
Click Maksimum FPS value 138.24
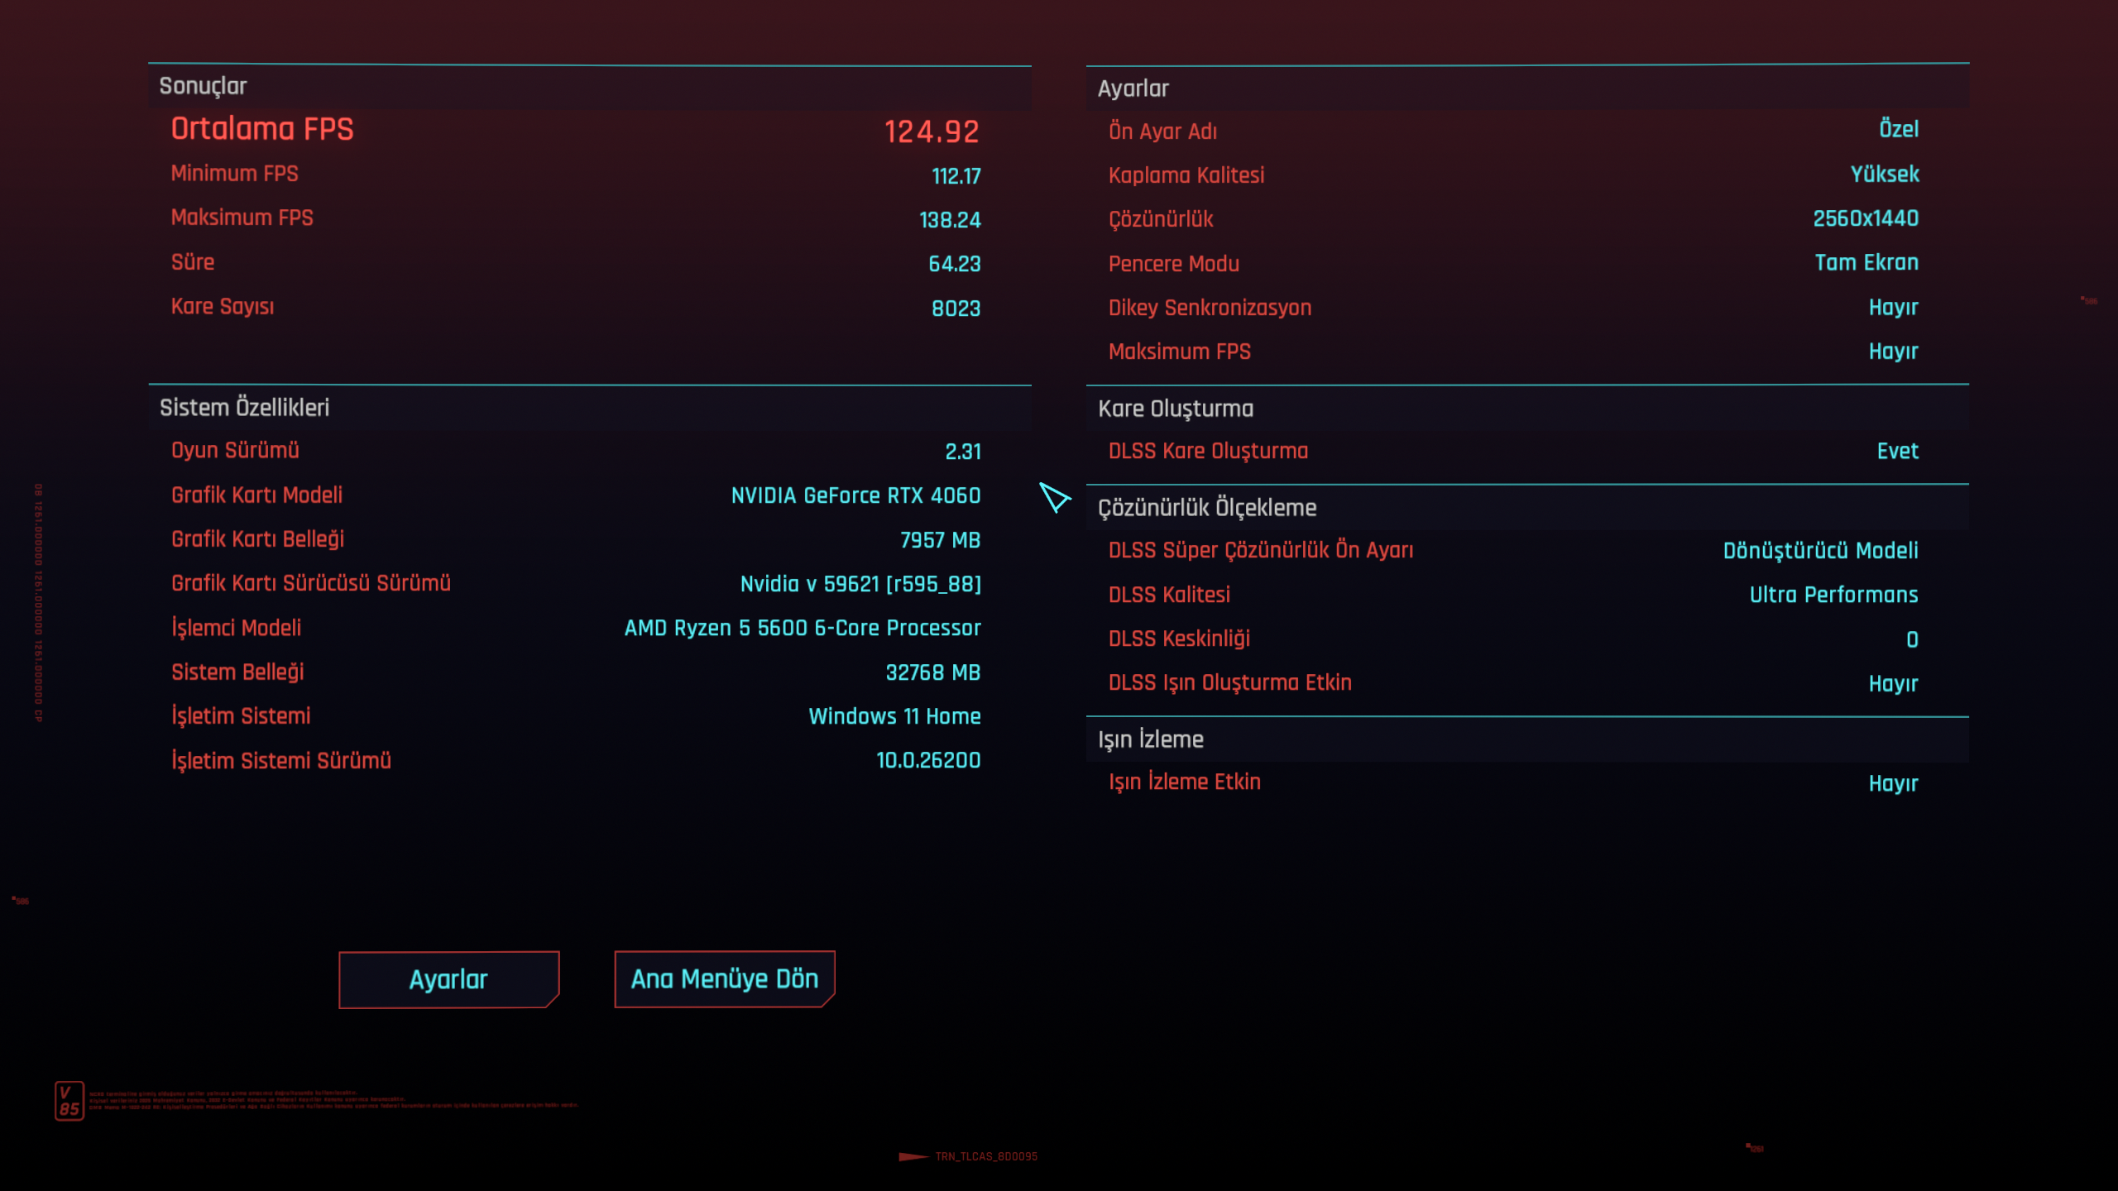tap(950, 220)
